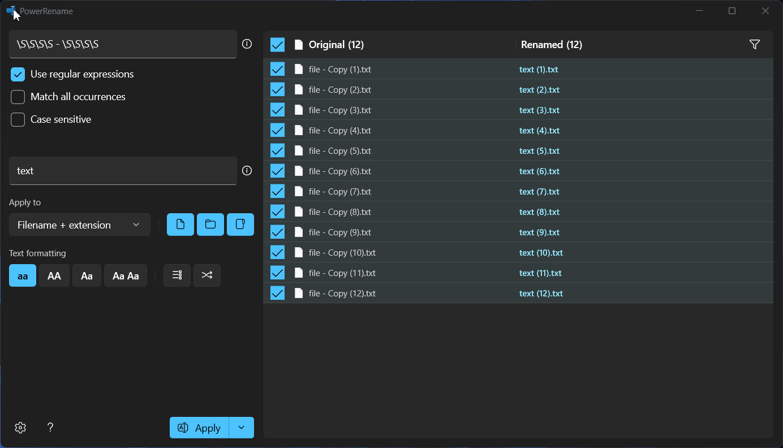Select the file - Copy (7).txt row
This screenshot has width=783, height=448.
[518, 192]
